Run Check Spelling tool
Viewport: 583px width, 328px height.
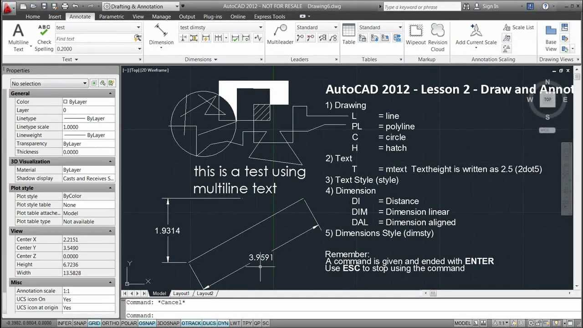pyautogui.click(x=44, y=37)
